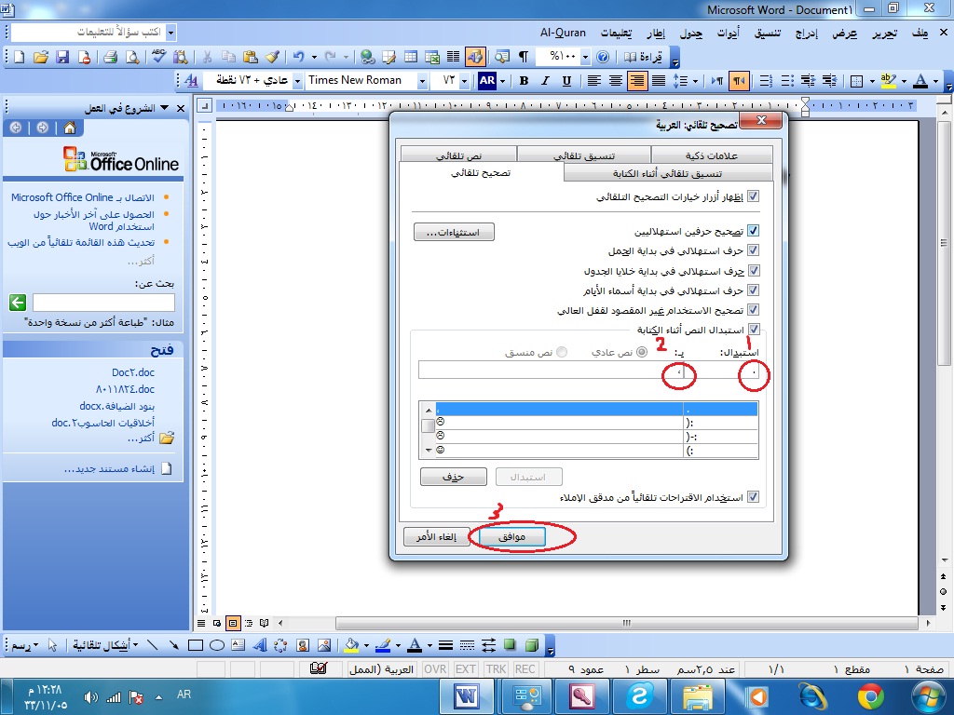954x715 pixels.
Task: Click the Word icon in the Windows taskbar
Action: pos(467,696)
